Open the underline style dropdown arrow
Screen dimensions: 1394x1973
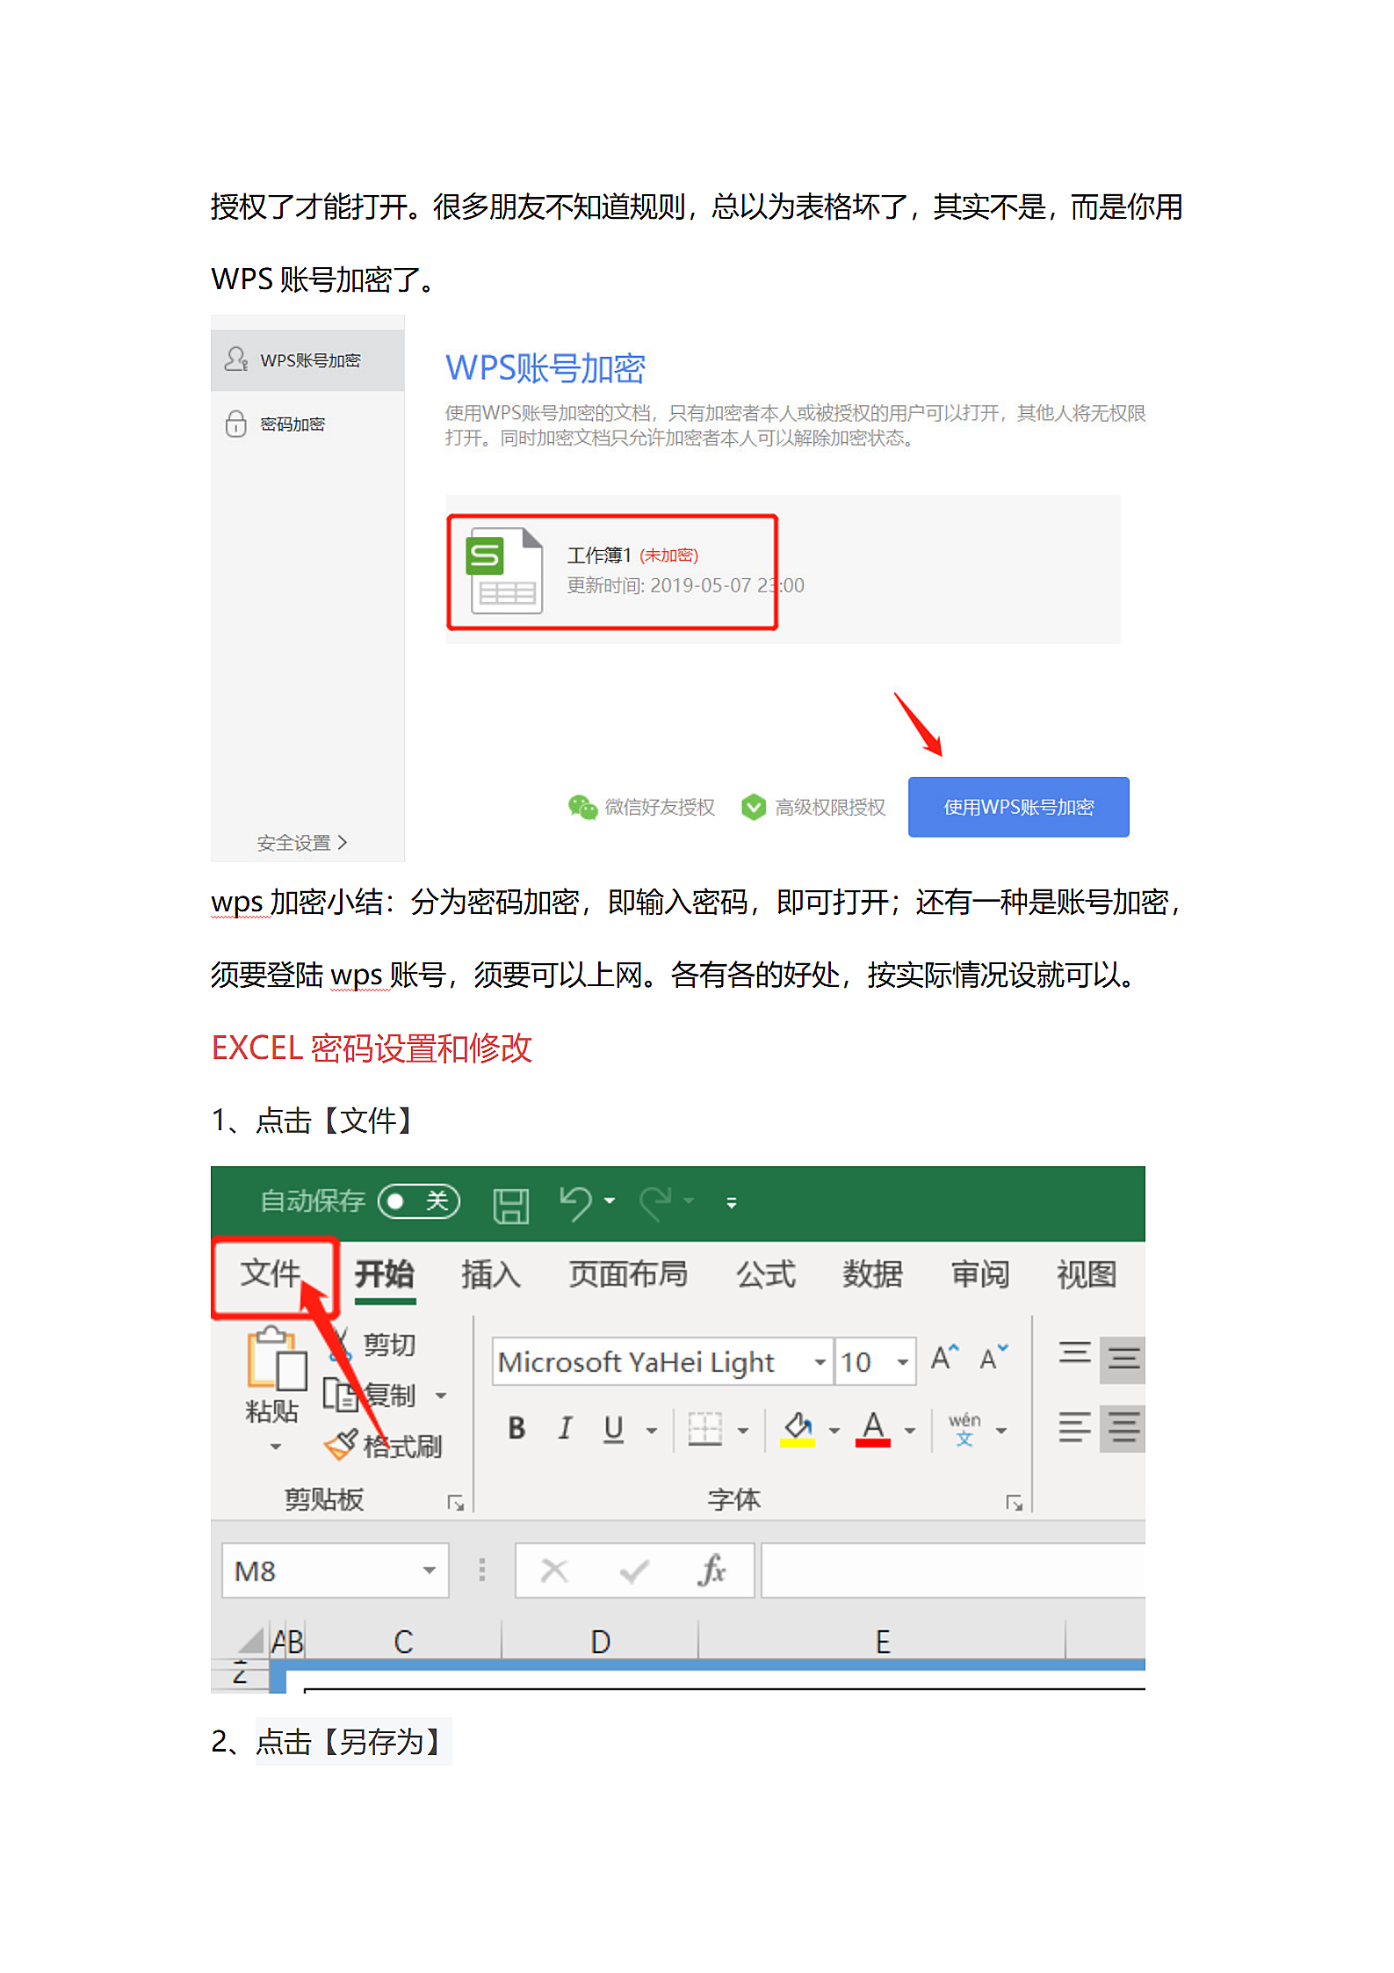coord(652,1431)
